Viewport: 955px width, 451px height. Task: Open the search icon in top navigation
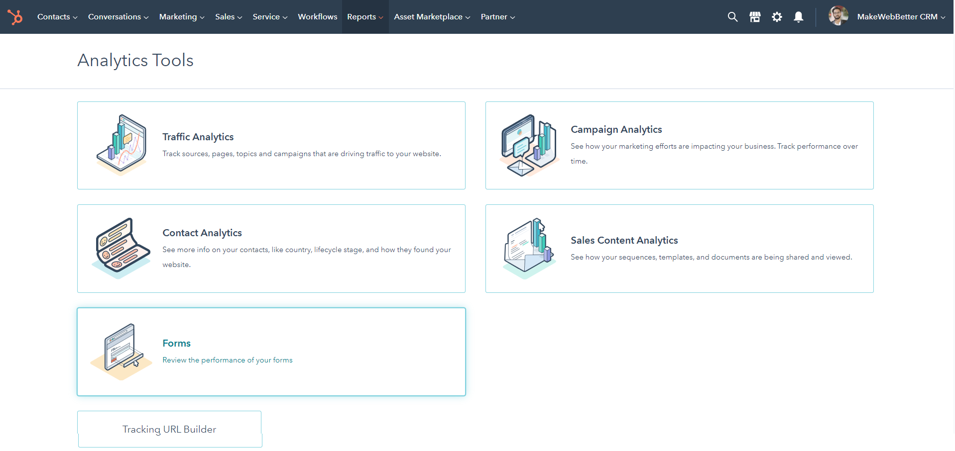[x=732, y=16]
